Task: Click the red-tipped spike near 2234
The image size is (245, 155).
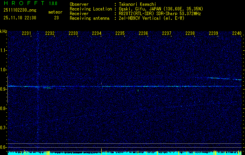Action: tap(101, 83)
